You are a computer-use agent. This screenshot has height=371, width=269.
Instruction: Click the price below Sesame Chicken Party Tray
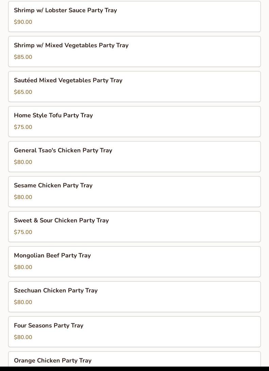tap(23, 197)
